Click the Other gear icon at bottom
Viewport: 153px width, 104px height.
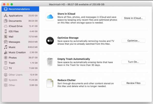6,85
